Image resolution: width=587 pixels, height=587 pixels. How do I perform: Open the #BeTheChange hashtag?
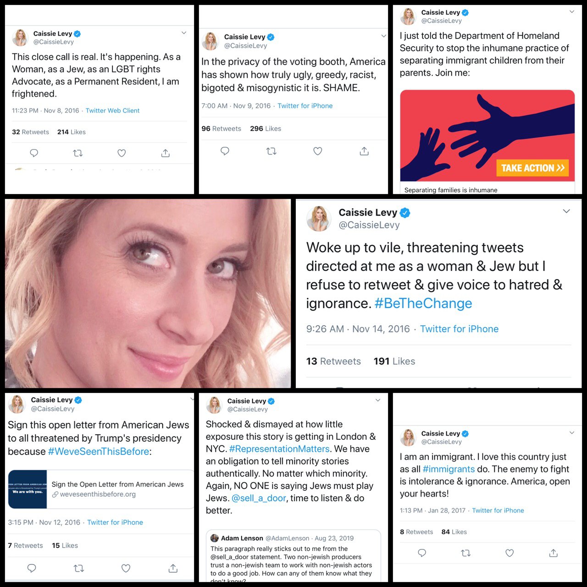click(423, 304)
